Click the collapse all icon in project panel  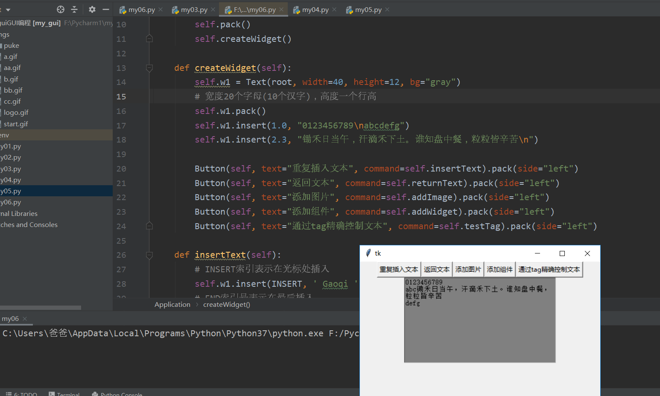pyautogui.click(x=74, y=9)
